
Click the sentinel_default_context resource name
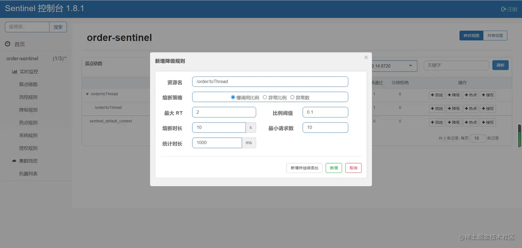click(111, 121)
